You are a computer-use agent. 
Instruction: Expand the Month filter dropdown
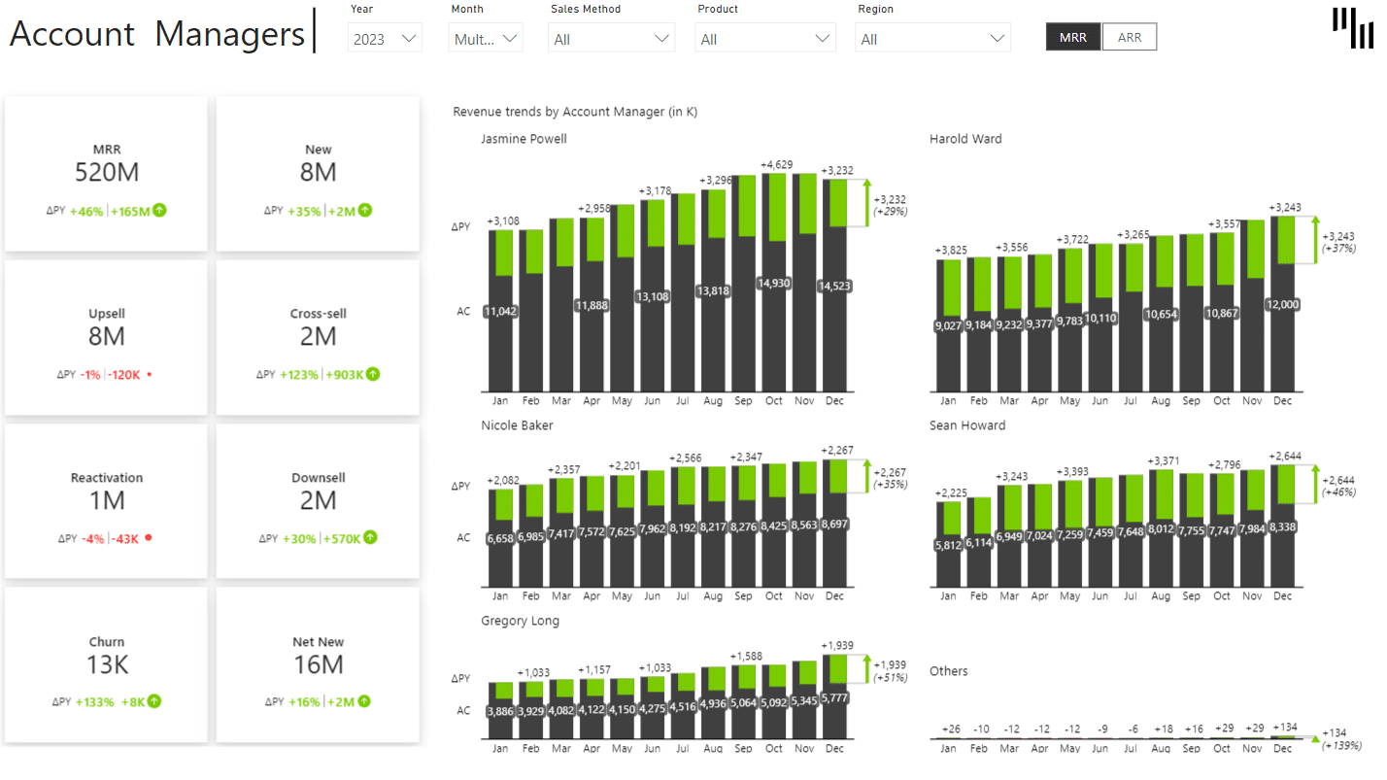pyautogui.click(x=485, y=37)
